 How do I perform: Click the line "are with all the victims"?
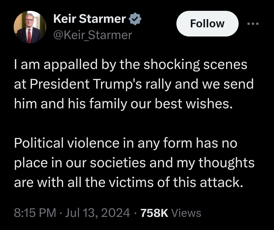pos(128,182)
